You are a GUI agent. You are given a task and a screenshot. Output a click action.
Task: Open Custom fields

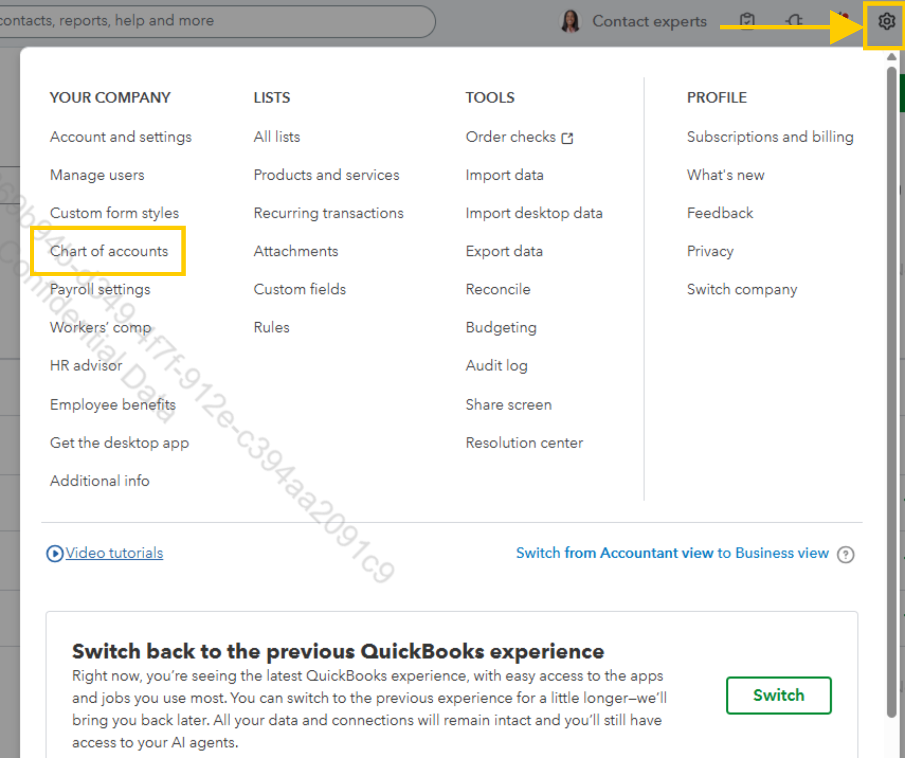click(x=299, y=289)
